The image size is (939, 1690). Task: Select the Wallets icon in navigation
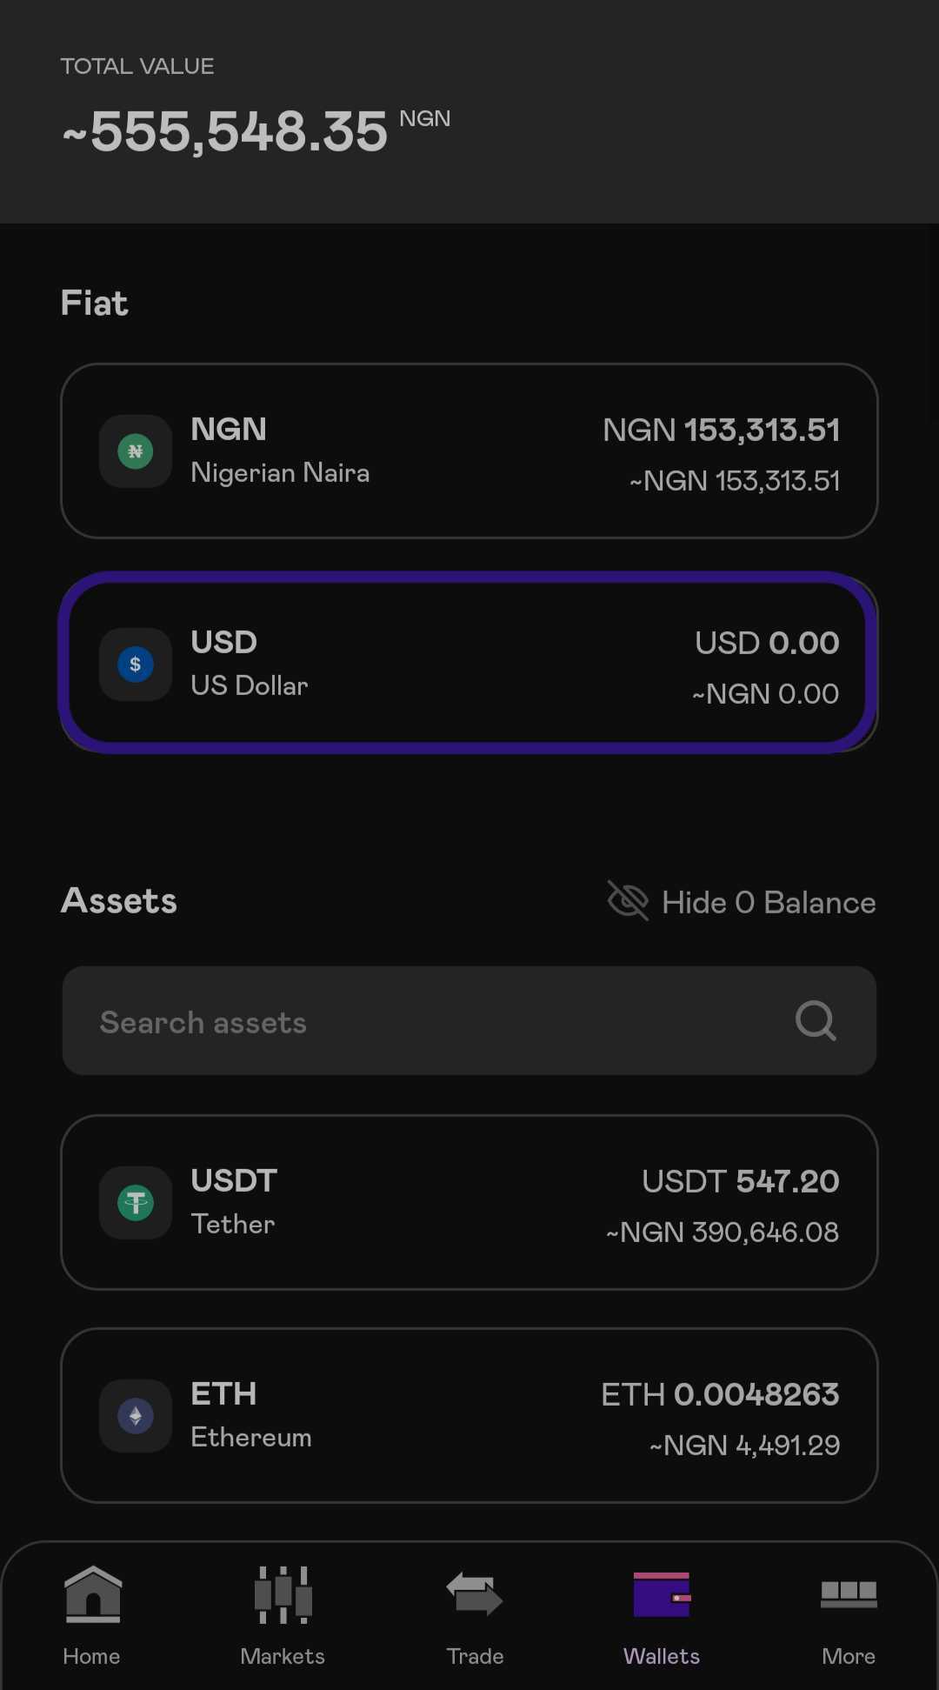[x=662, y=1593]
